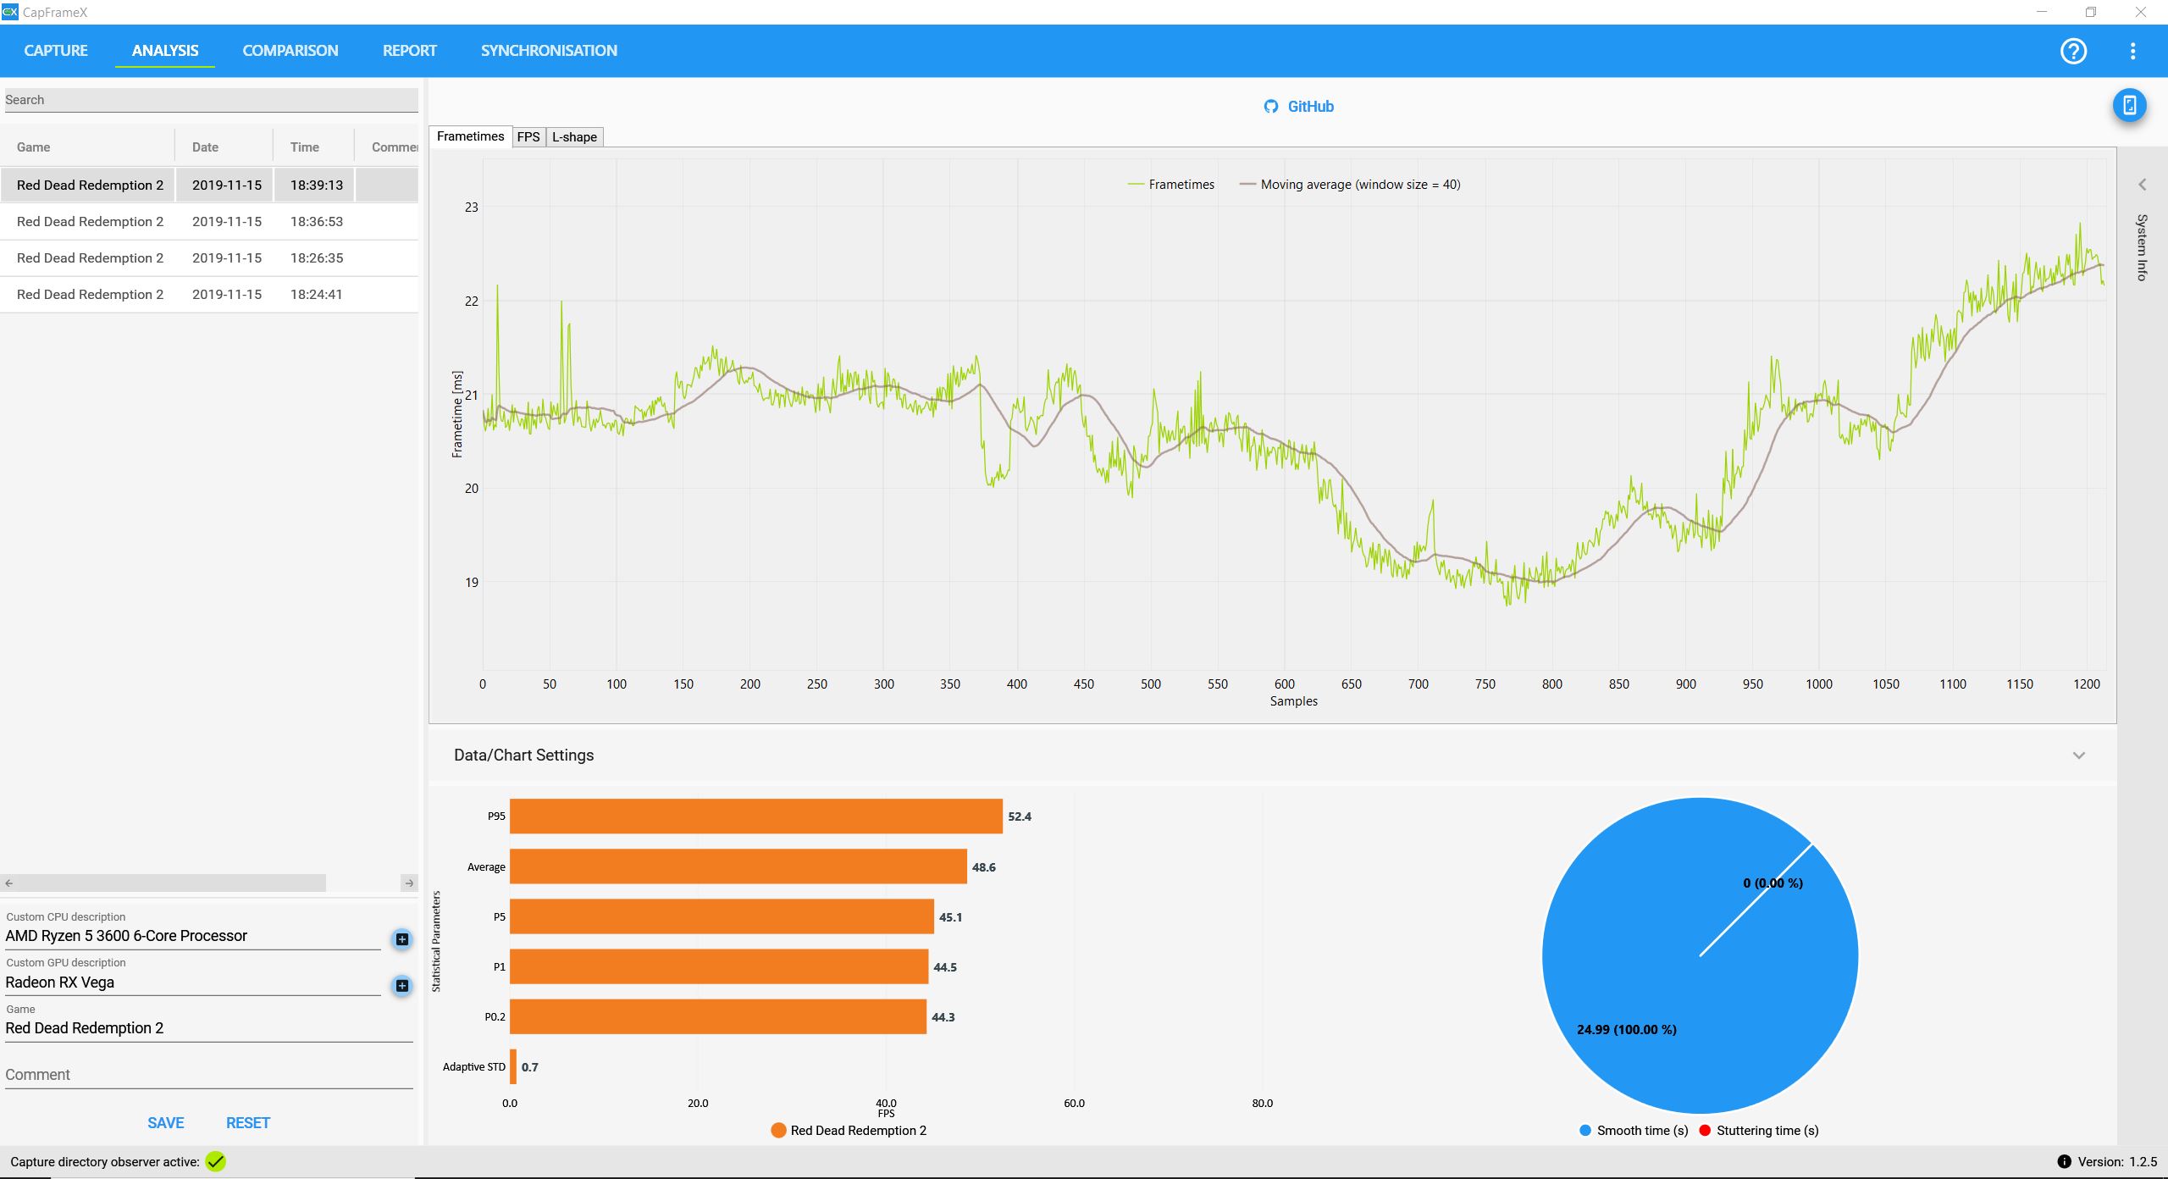Click the Search input field

[210, 100]
